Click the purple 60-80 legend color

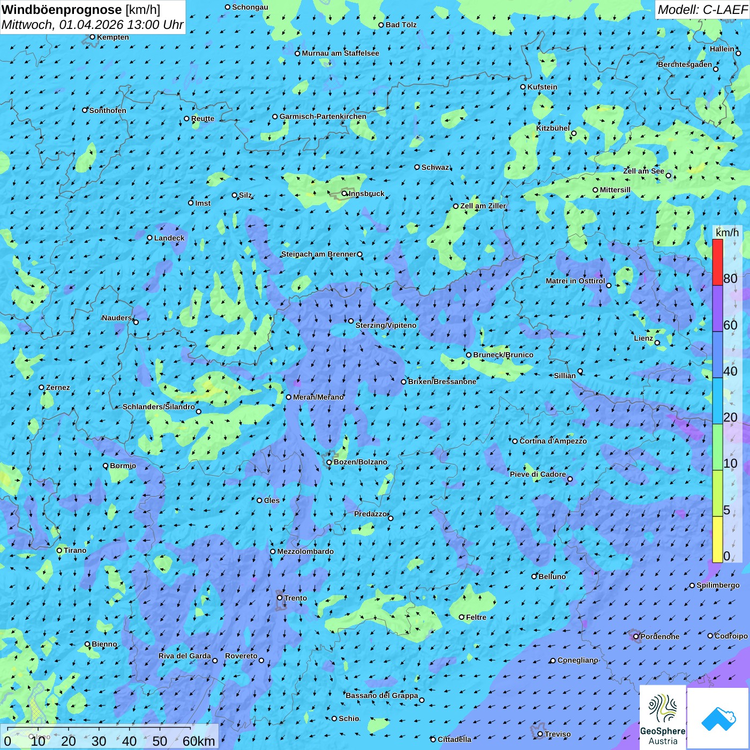(x=717, y=309)
